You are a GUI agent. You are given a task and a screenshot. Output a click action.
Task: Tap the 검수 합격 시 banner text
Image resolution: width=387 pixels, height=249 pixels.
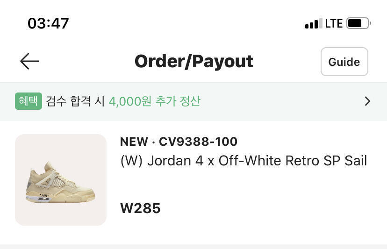click(x=75, y=101)
